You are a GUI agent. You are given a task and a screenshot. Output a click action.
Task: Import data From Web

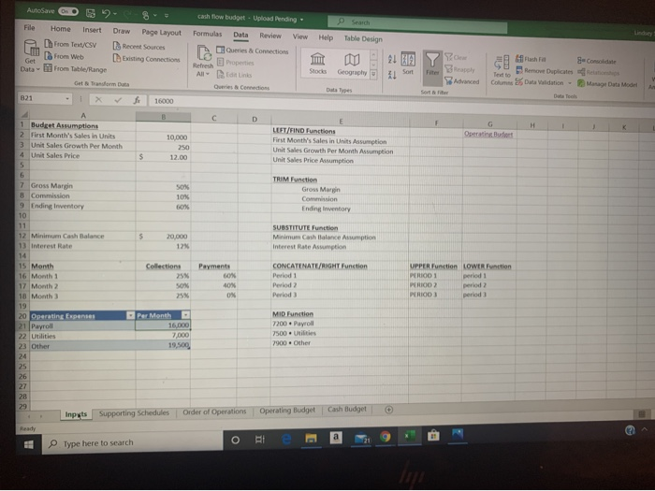(64, 56)
